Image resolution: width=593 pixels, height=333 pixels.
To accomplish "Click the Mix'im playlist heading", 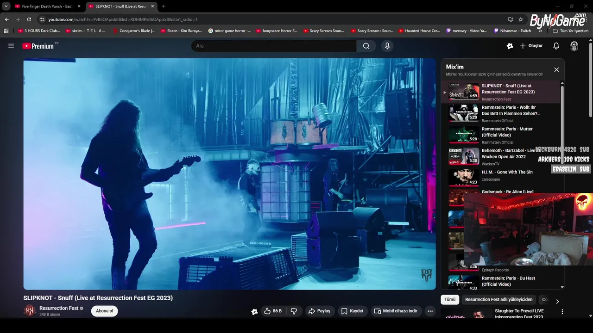I will (455, 67).
